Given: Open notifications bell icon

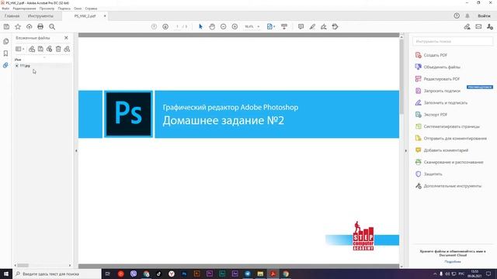Looking at the screenshot, I should (467, 15).
